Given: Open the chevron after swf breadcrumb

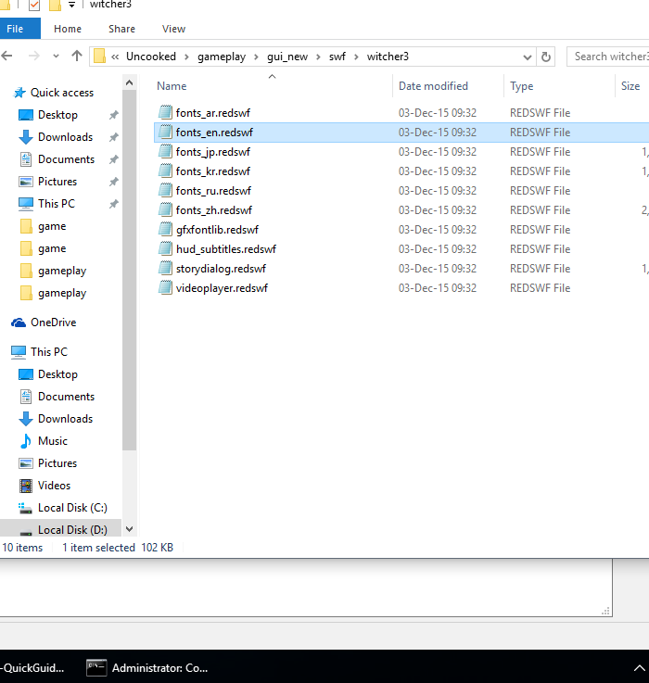Looking at the screenshot, I should coord(356,57).
